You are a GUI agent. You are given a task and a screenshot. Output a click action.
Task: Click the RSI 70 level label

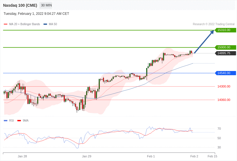tap(219, 129)
